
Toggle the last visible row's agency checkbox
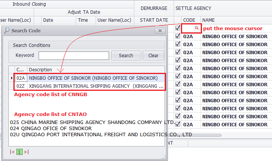point(178,124)
